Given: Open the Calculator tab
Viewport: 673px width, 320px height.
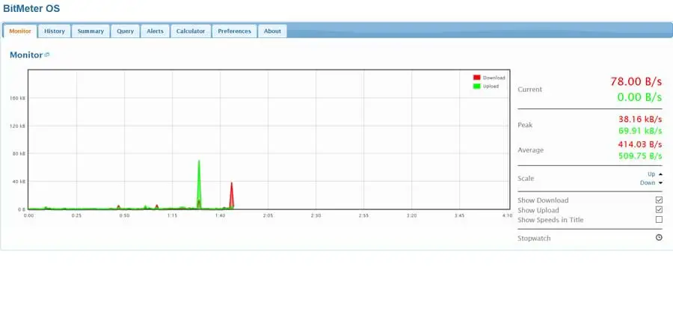Looking at the screenshot, I should click(x=191, y=31).
